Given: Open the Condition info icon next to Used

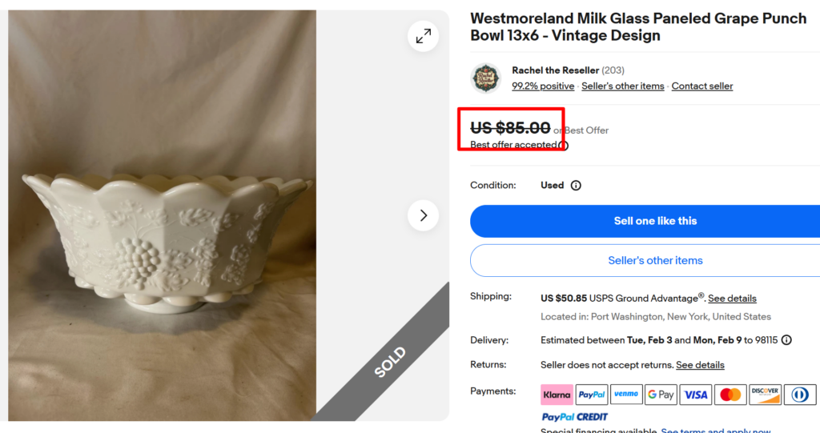Looking at the screenshot, I should 575,186.
